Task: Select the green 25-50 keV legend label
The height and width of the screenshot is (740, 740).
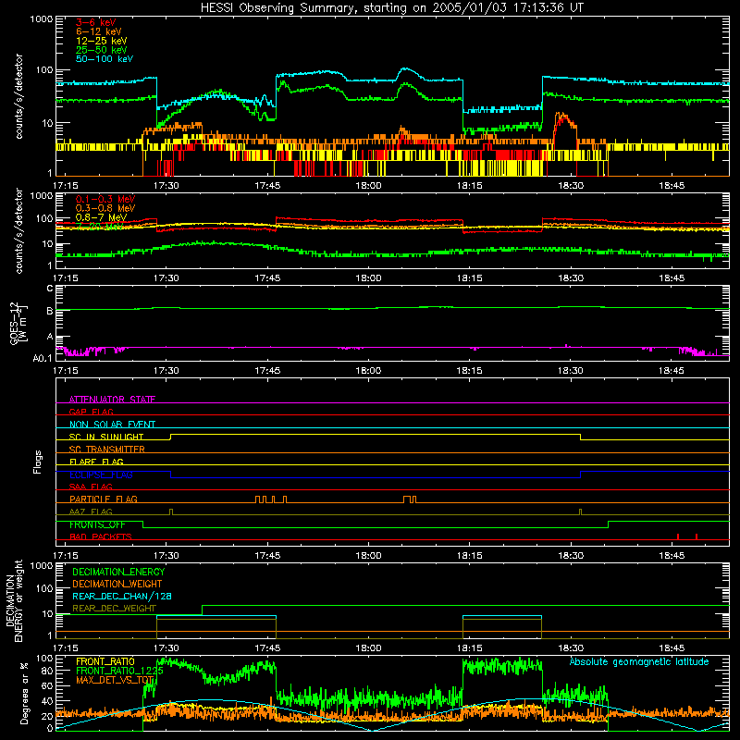Action: tap(101, 50)
